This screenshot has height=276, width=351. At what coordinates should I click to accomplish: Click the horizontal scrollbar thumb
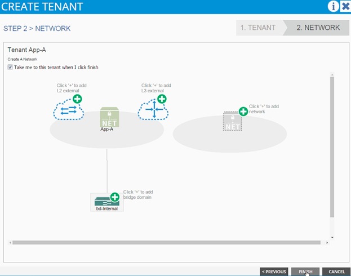[166, 243]
